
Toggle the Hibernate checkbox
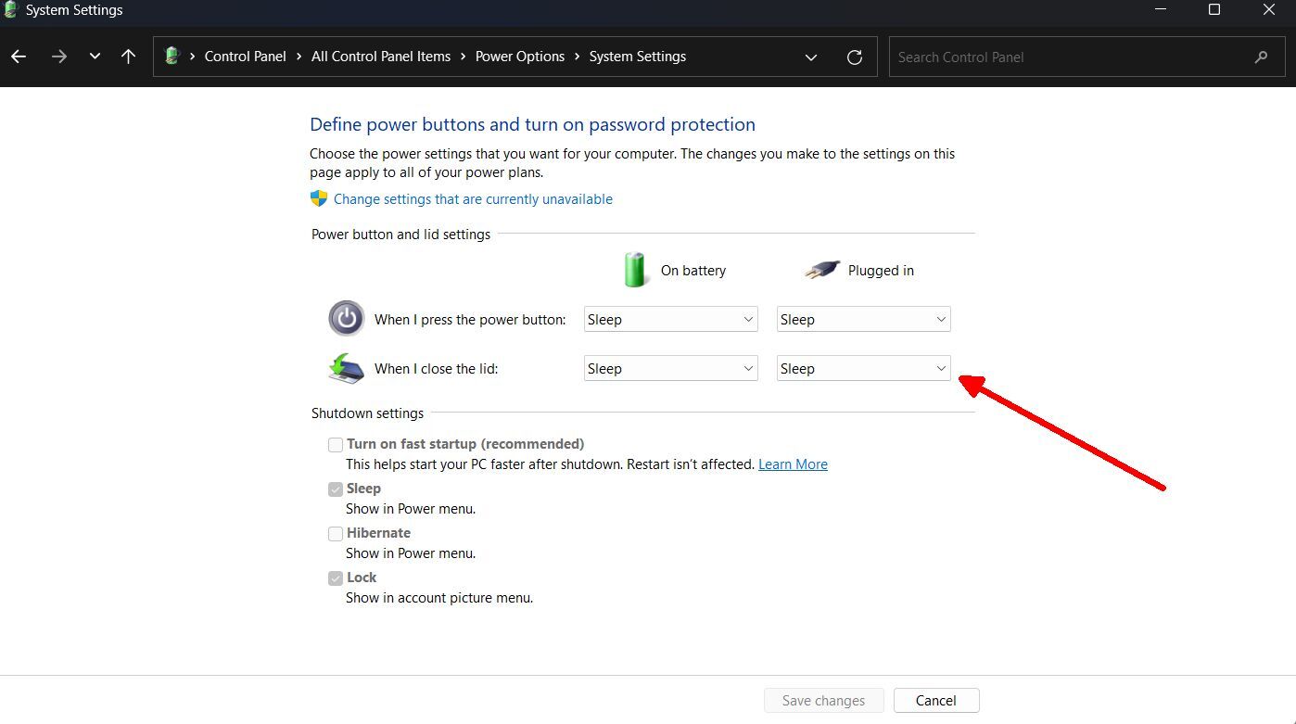click(x=336, y=534)
